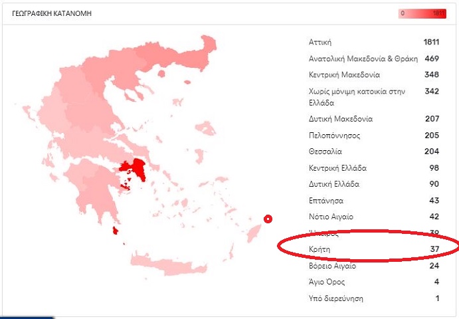Select the Επτάνησα entry showing 43
The width and height of the screenshot is (459, 319).
point(374,201)
